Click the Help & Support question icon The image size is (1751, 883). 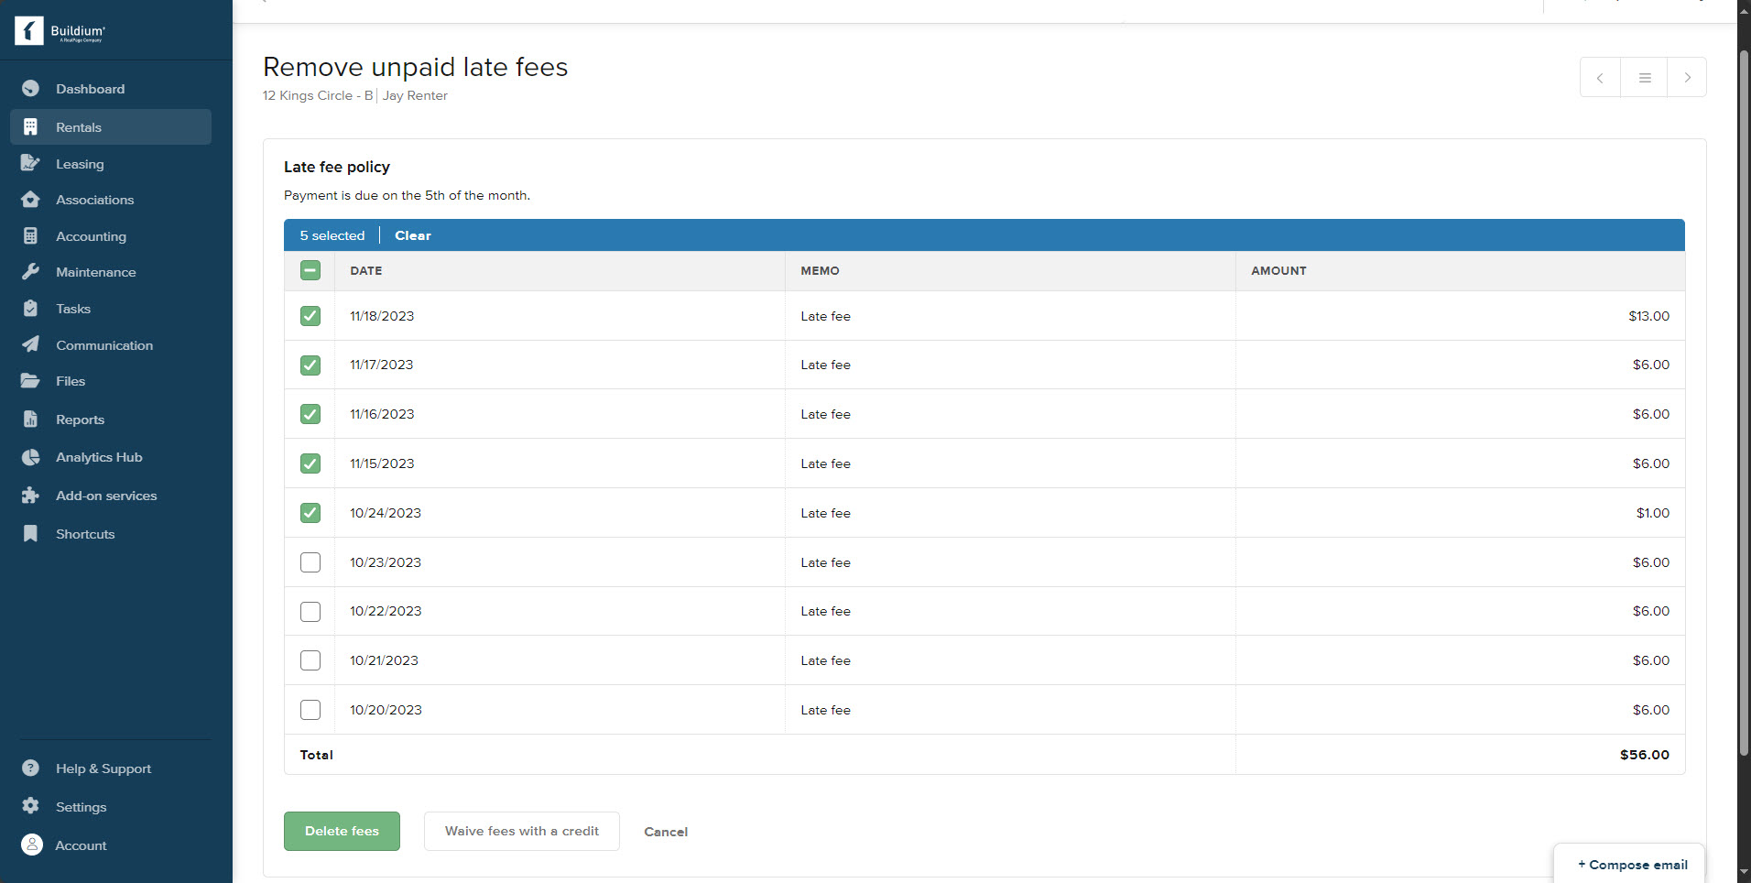point(30,769)
